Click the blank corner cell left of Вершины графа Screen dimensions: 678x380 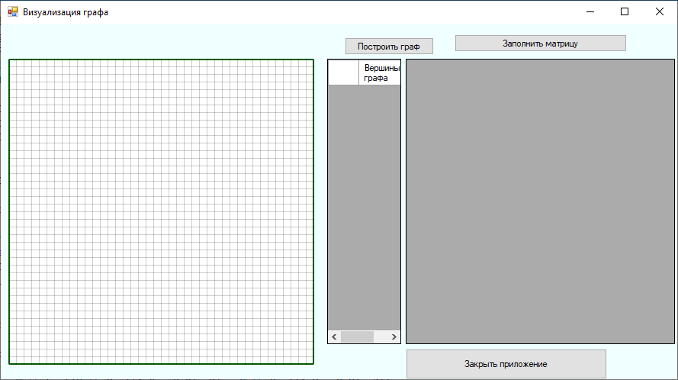(x=343, y=72)
